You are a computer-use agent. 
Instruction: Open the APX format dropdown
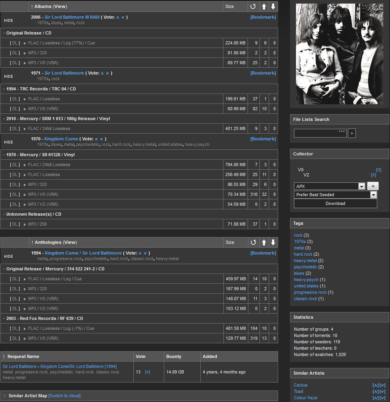click(x=329, y=186)
